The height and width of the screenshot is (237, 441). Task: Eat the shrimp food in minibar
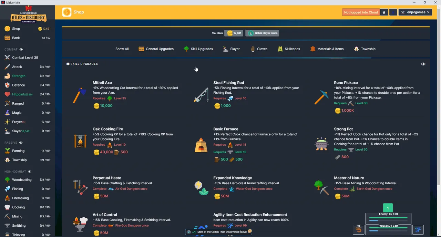[x=359, y=229]
